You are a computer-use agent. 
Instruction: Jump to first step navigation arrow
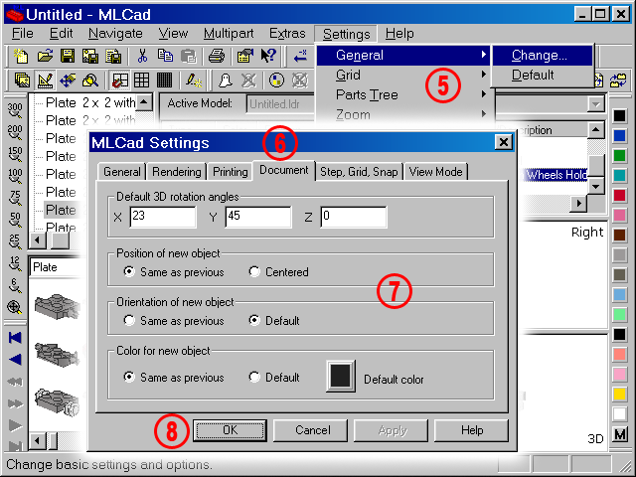click(15, 338)
